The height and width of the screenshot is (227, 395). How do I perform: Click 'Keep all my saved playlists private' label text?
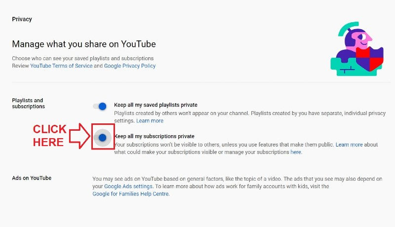(x=156, y=105)
